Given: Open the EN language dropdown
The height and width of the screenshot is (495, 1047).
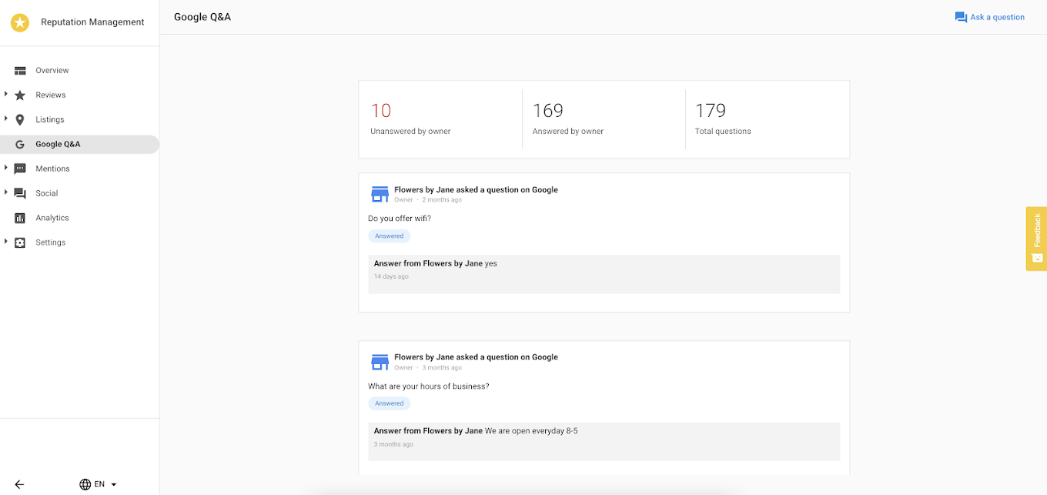Looking at the screenshot, I should 99,484.
